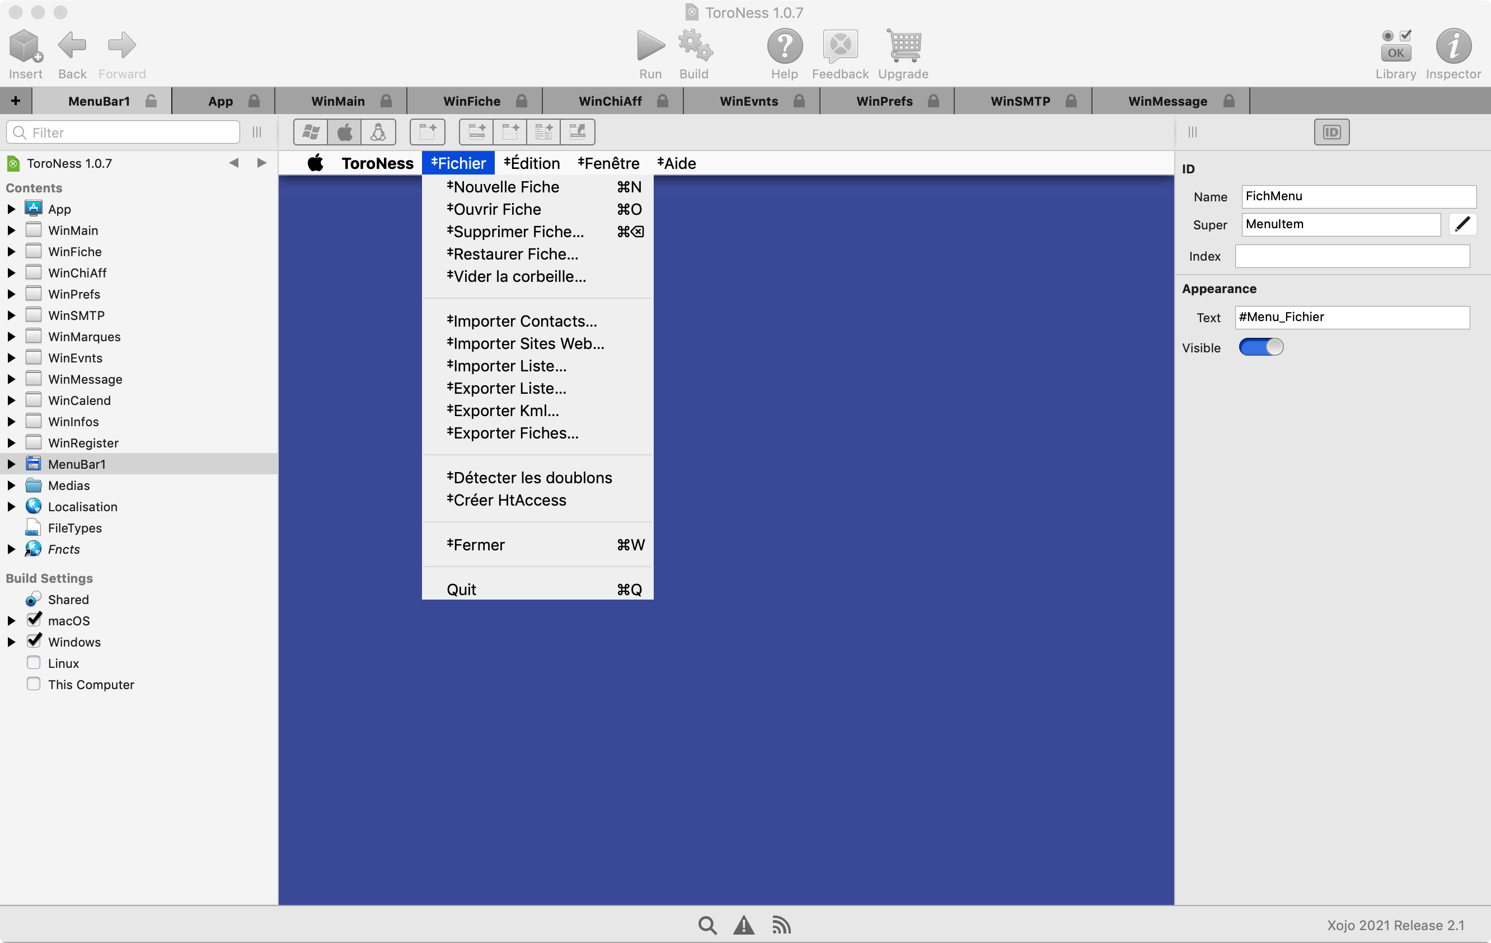Image resolution: width=1491 pixels, height=943 pixels.
Task: Click the Build gears icon
Action: click(x=694, y=46)
